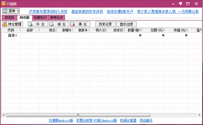Sort by 涨幅% column header

(x=65, y=30)
